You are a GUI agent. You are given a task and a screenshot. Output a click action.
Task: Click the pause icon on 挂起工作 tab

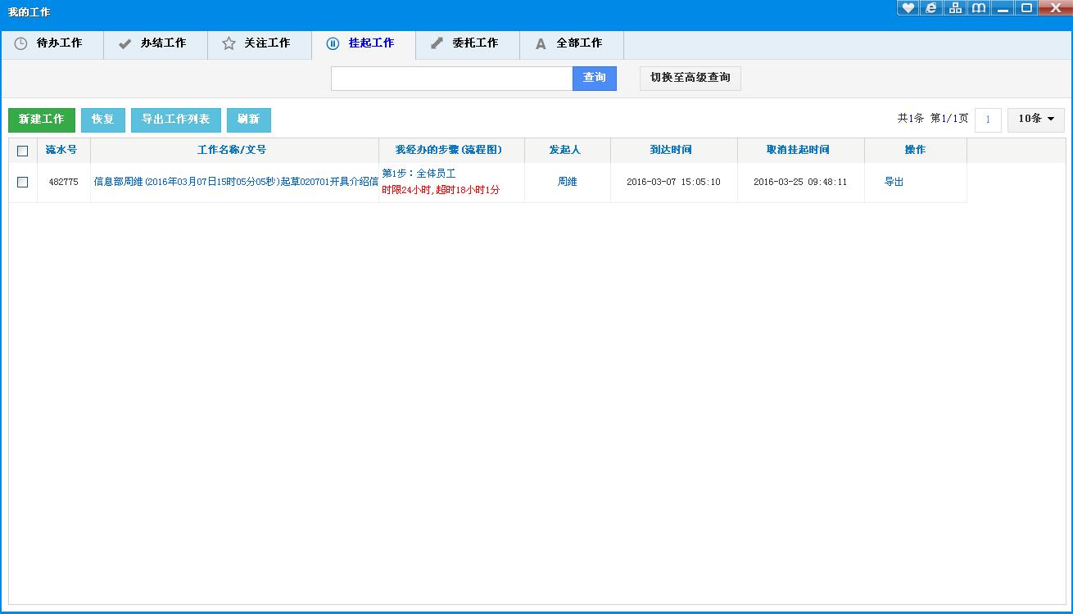tap(333, 43)
